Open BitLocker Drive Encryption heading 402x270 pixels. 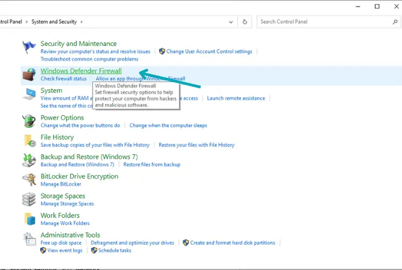pyautogui.click(x=79, y=176)
